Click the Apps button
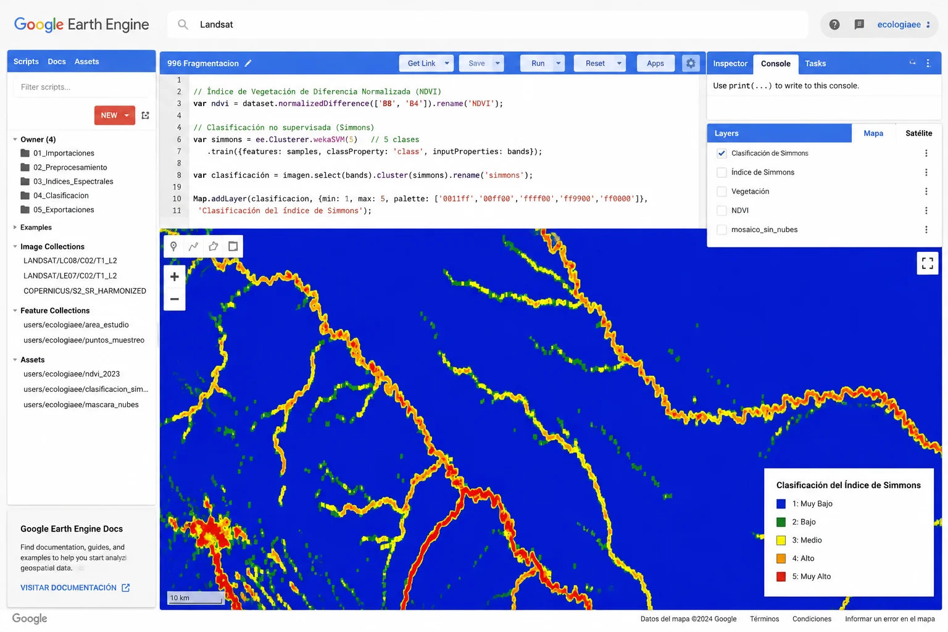This screenshot has width=948, height=632. pyautogui.click(x=655, y=63)
